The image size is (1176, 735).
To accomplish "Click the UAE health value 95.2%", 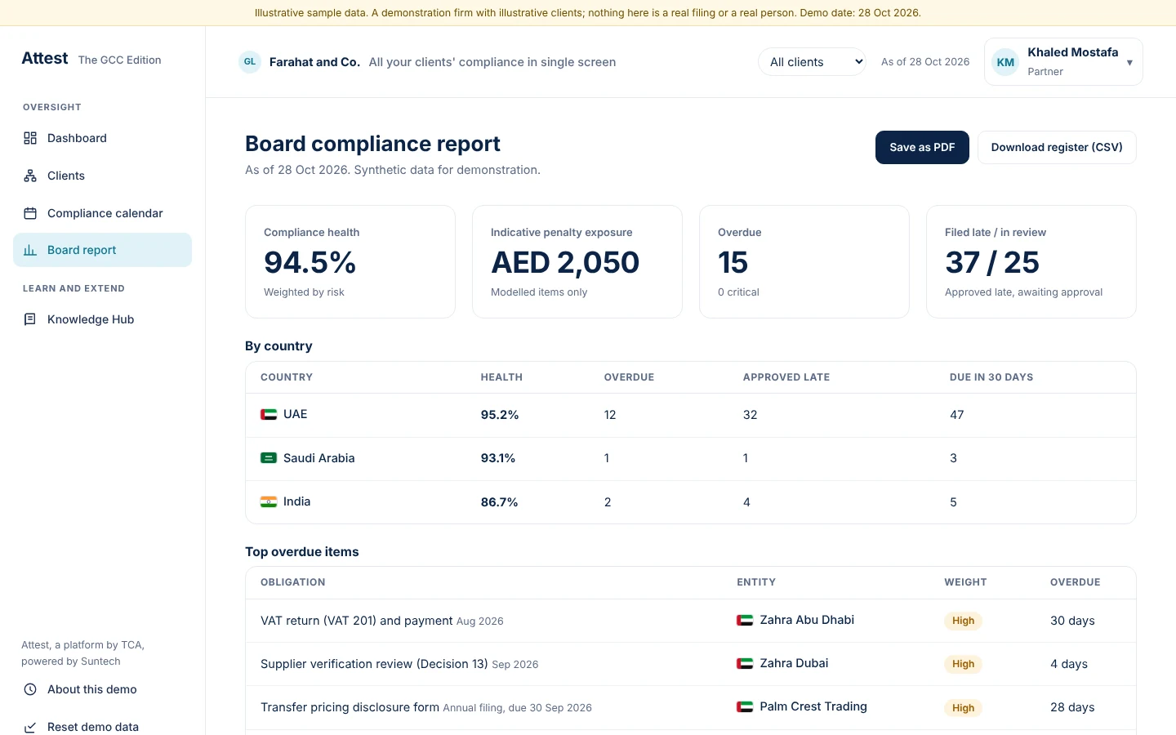I will pos(500,415).
